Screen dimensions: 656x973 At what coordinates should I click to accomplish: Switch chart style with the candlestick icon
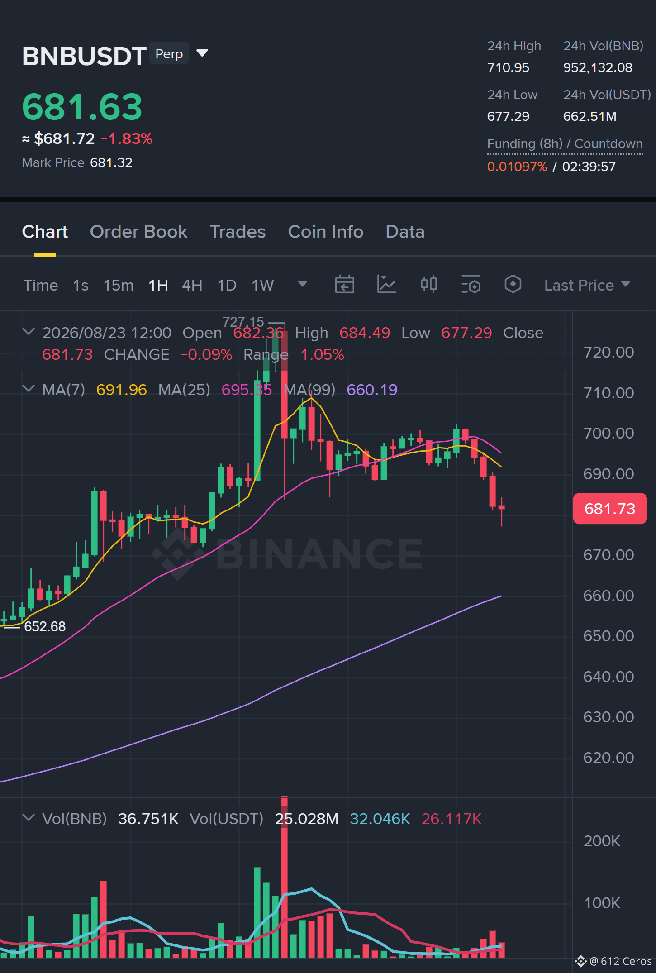click(428, 285)
